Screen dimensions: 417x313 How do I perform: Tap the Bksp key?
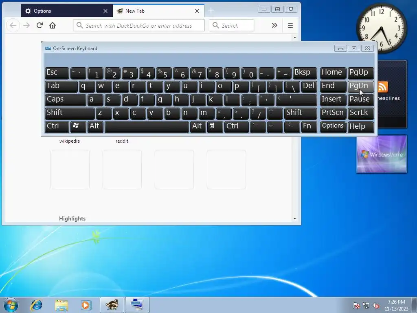[305, 73]
